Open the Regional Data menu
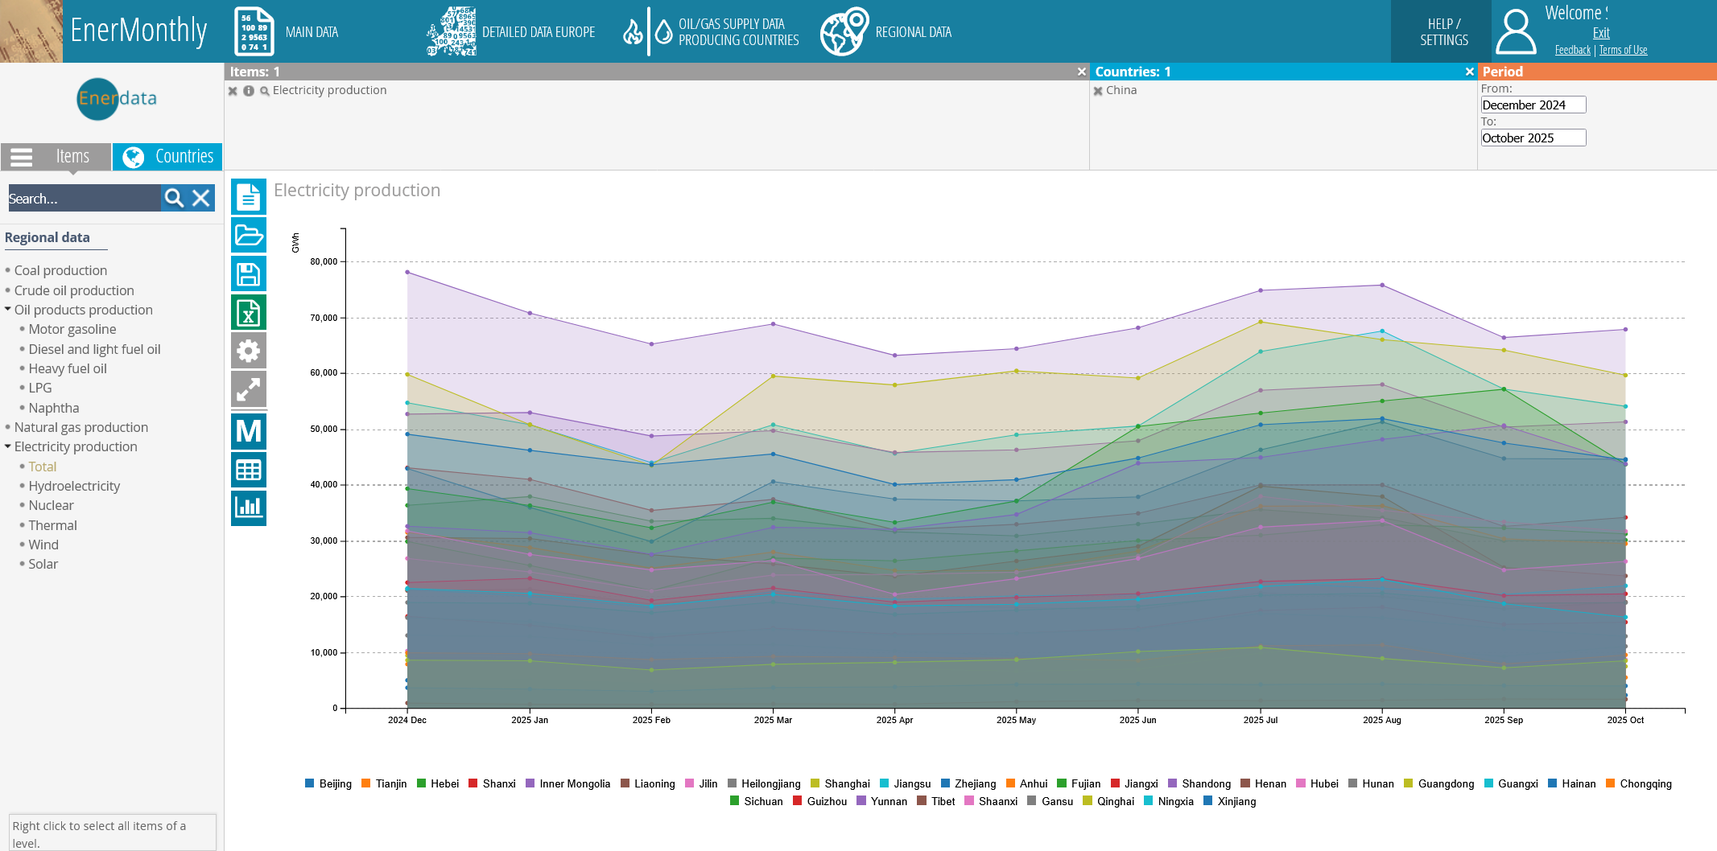This screenshot has width=1717, height=851. [x=887, y=32]
